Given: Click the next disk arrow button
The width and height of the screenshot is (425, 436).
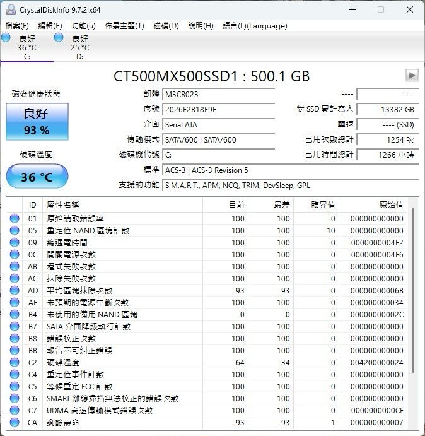Looking at the screenshot, I should click(412, 76).
